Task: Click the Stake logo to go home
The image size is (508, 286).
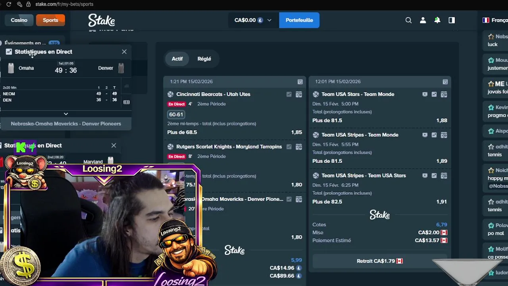Action: [x=102, y=20]
